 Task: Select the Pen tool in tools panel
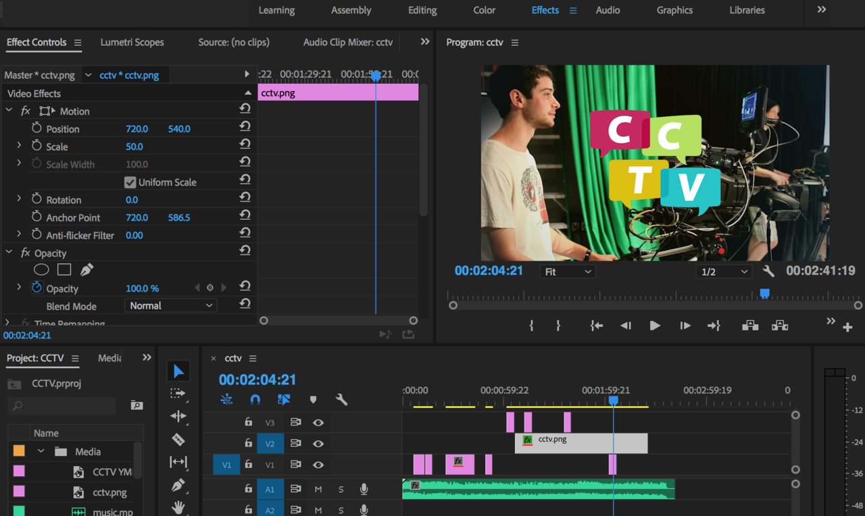pyautogui.click(x=178, y=485)
